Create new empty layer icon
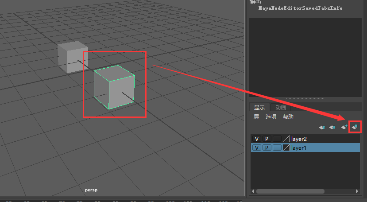 pos(344,127)
